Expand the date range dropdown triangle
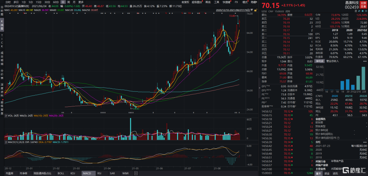Viewport: 368px width, 176px height. tap(251, 10)
